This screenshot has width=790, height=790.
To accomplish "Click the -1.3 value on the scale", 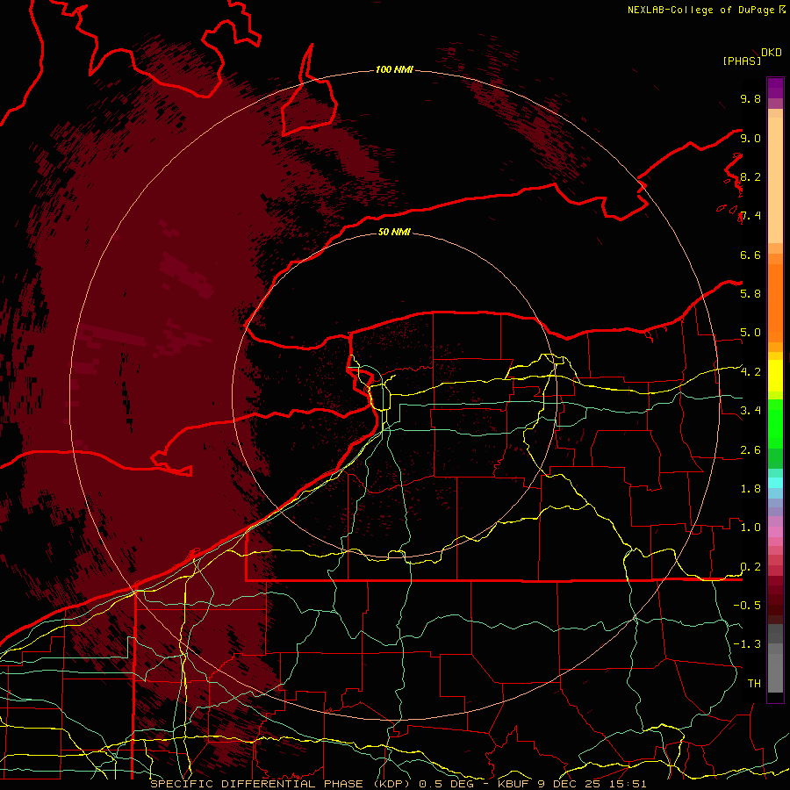I will 747,644.
